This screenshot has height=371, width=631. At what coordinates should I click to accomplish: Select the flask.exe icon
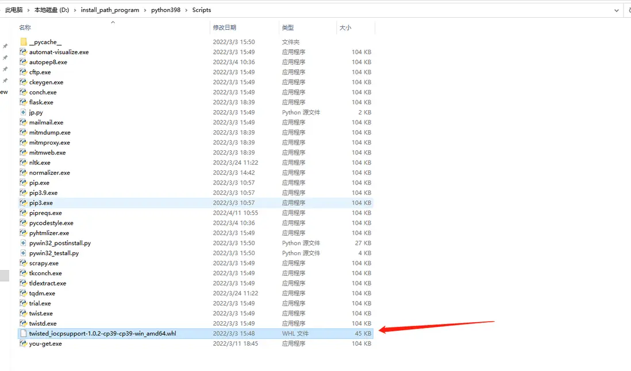coord(24,102)
